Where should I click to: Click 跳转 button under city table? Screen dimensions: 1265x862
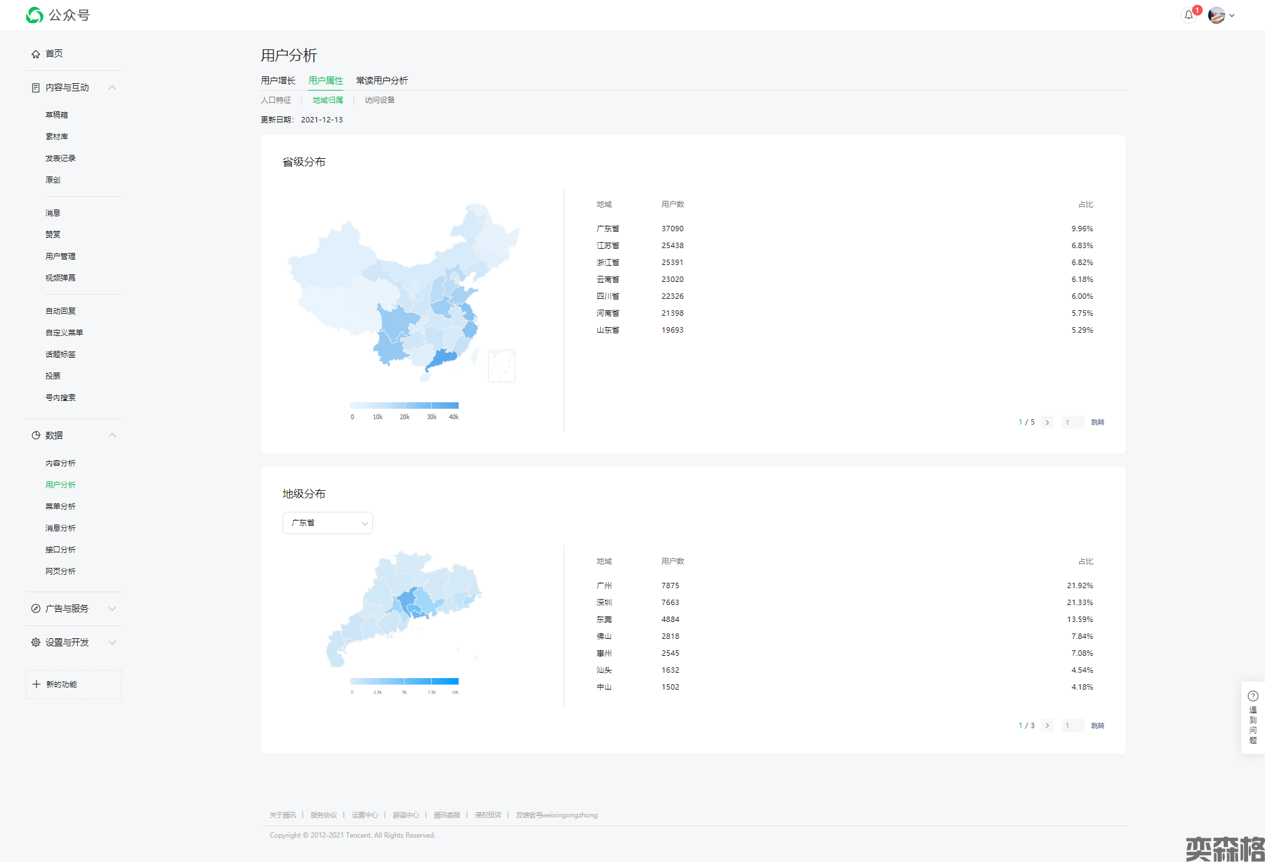1097,725
